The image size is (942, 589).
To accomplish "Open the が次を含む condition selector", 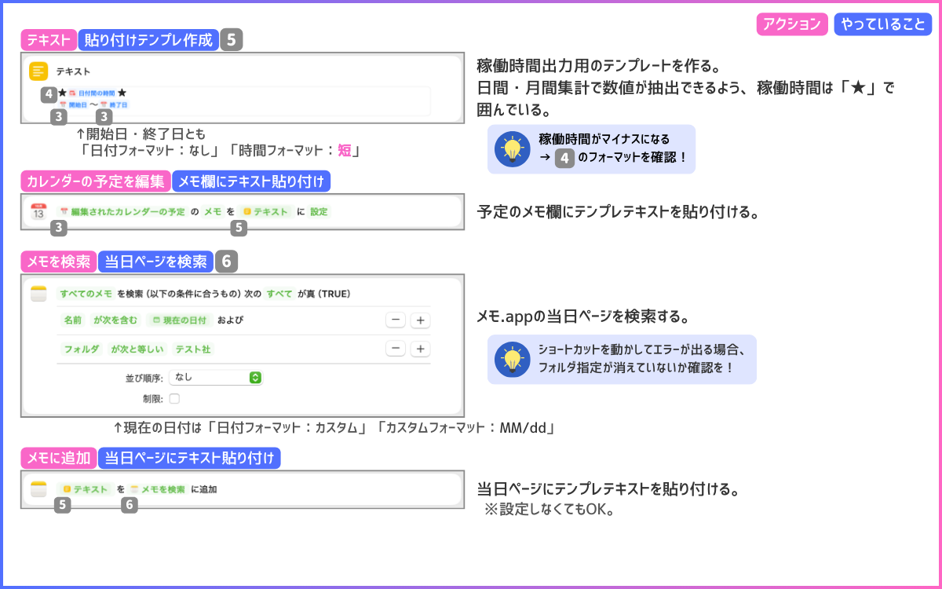I will 115,320.
